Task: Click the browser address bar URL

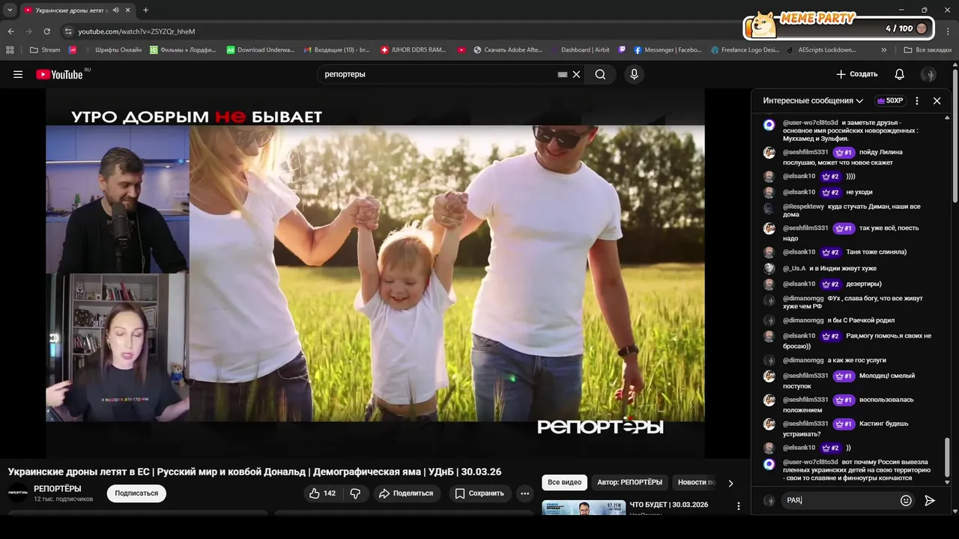Action: [x=136, y=31]
